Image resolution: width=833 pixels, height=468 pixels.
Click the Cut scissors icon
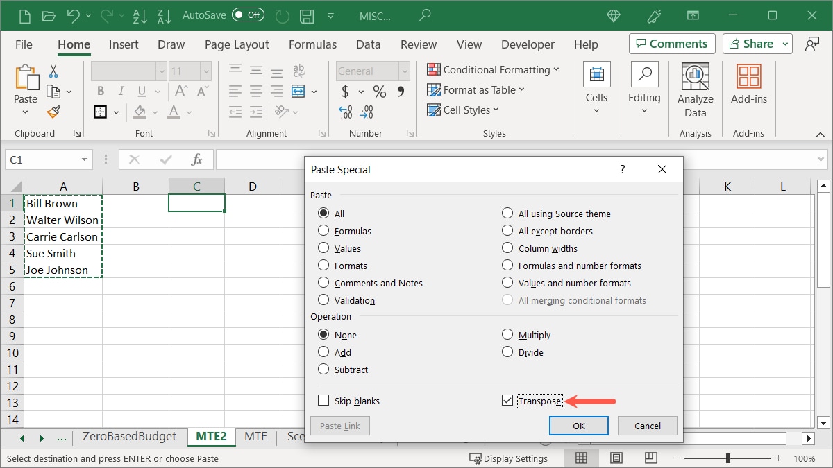[53, 71]
